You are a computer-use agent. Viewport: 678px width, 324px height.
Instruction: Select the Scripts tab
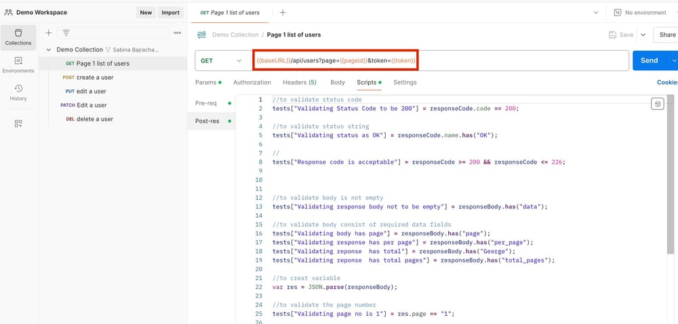pyautogui.click(x=369, y=83)
